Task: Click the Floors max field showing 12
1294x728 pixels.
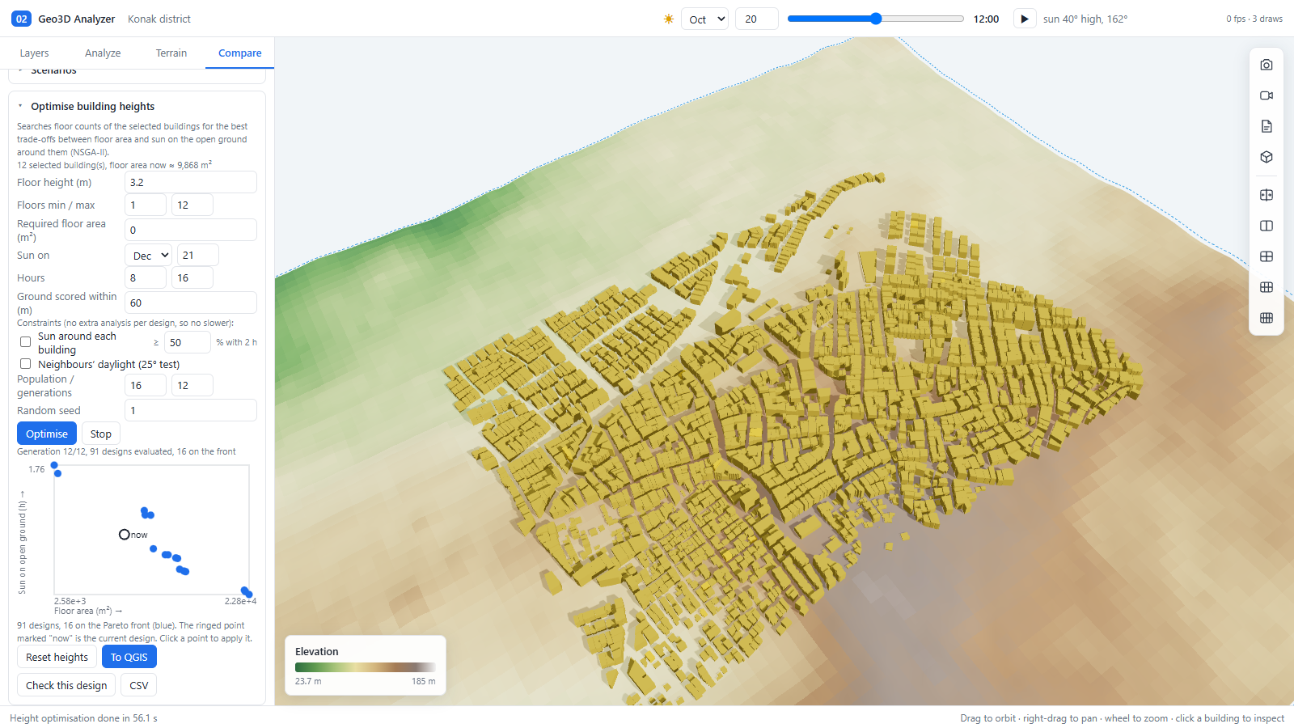Action: coord(192,205)
